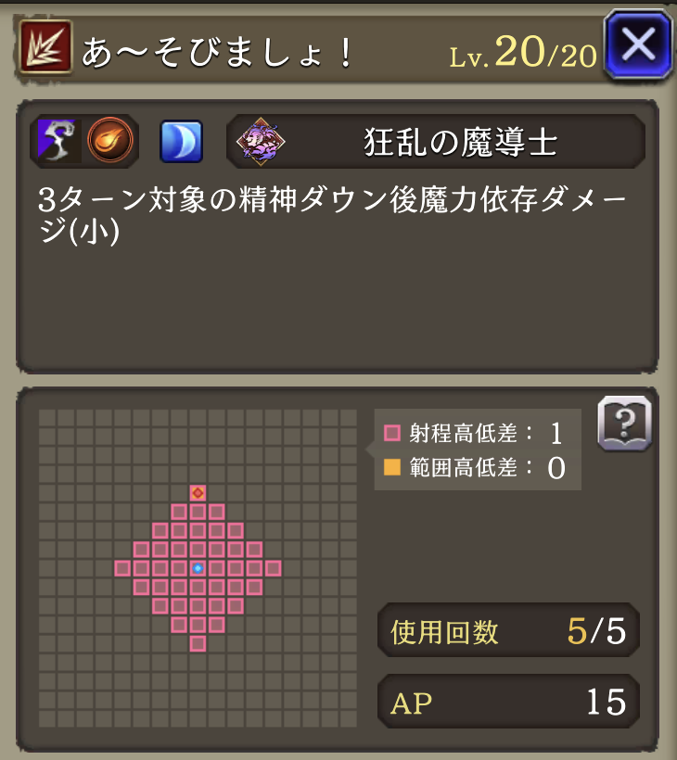Click the 狂乱の魔導士 job name bar
This screenshot has width=677, height=760.
click(436, 142)
